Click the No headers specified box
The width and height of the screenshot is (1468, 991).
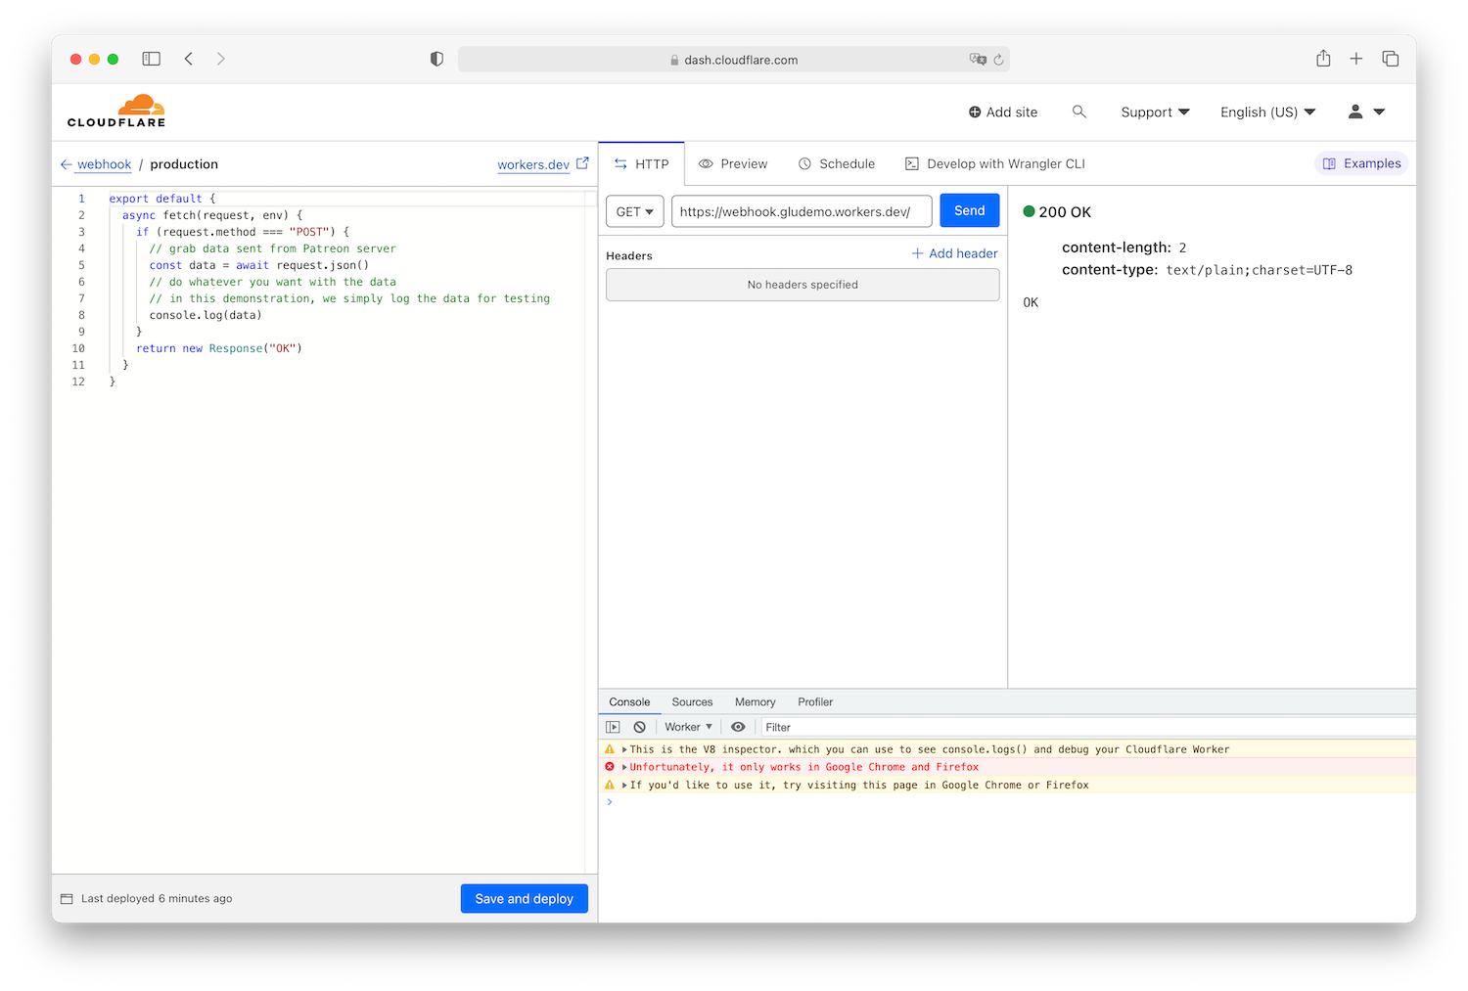pos(803,285)
